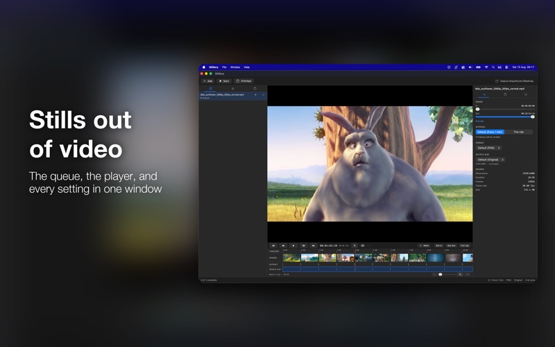Open the list tab in the right inspector
The height and width of the screenshot is (347, 555).
(x=526, y=94)
